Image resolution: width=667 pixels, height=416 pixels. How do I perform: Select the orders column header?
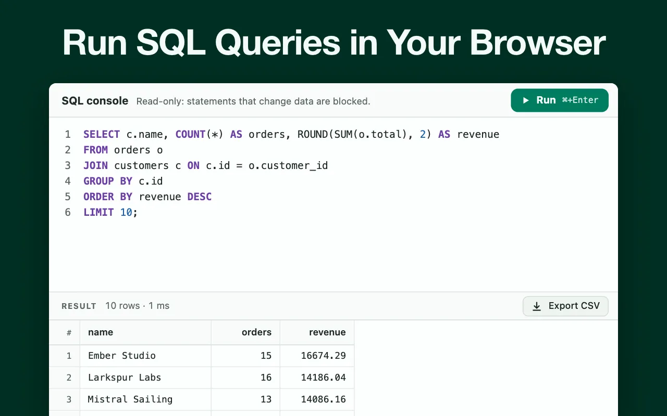[x=245, y=332]
